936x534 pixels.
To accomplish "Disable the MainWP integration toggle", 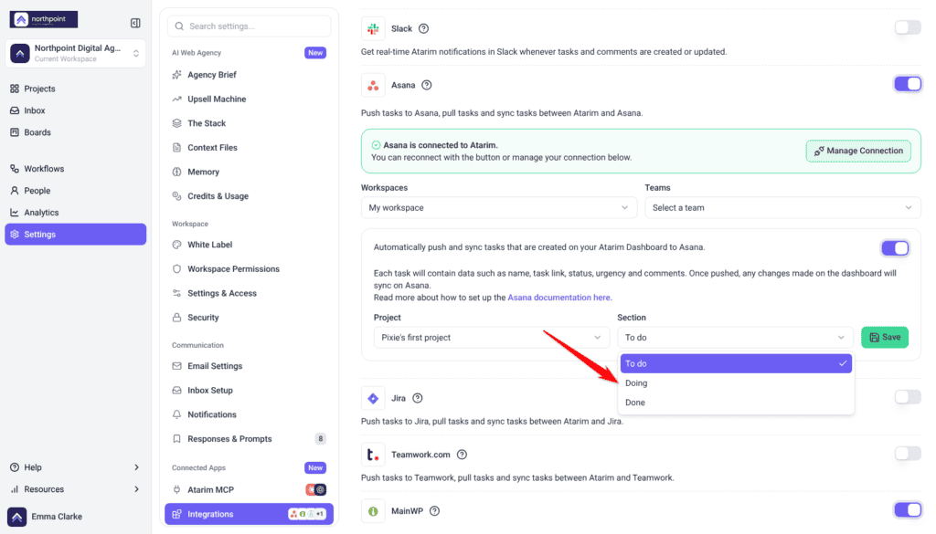I will click(x=908, y=509).
